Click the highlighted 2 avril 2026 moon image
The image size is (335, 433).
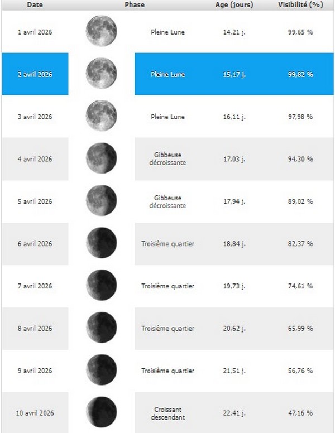[101, 74]
